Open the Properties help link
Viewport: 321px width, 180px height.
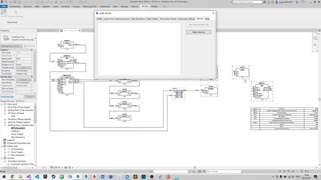(x=7, y=96)
